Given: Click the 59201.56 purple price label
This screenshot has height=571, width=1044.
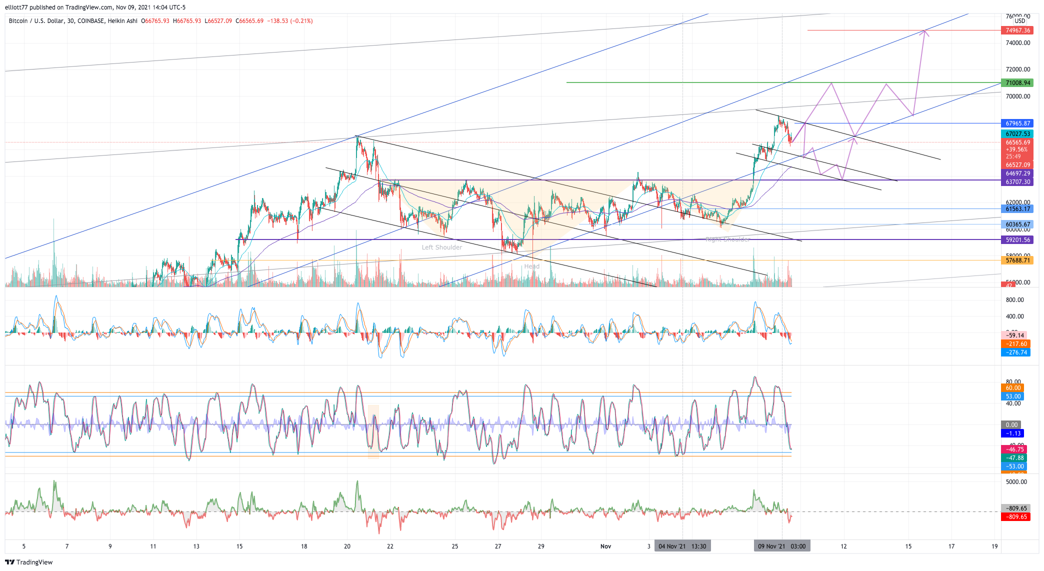Looking at the screenshot, I should click(x=1017, y=240).
